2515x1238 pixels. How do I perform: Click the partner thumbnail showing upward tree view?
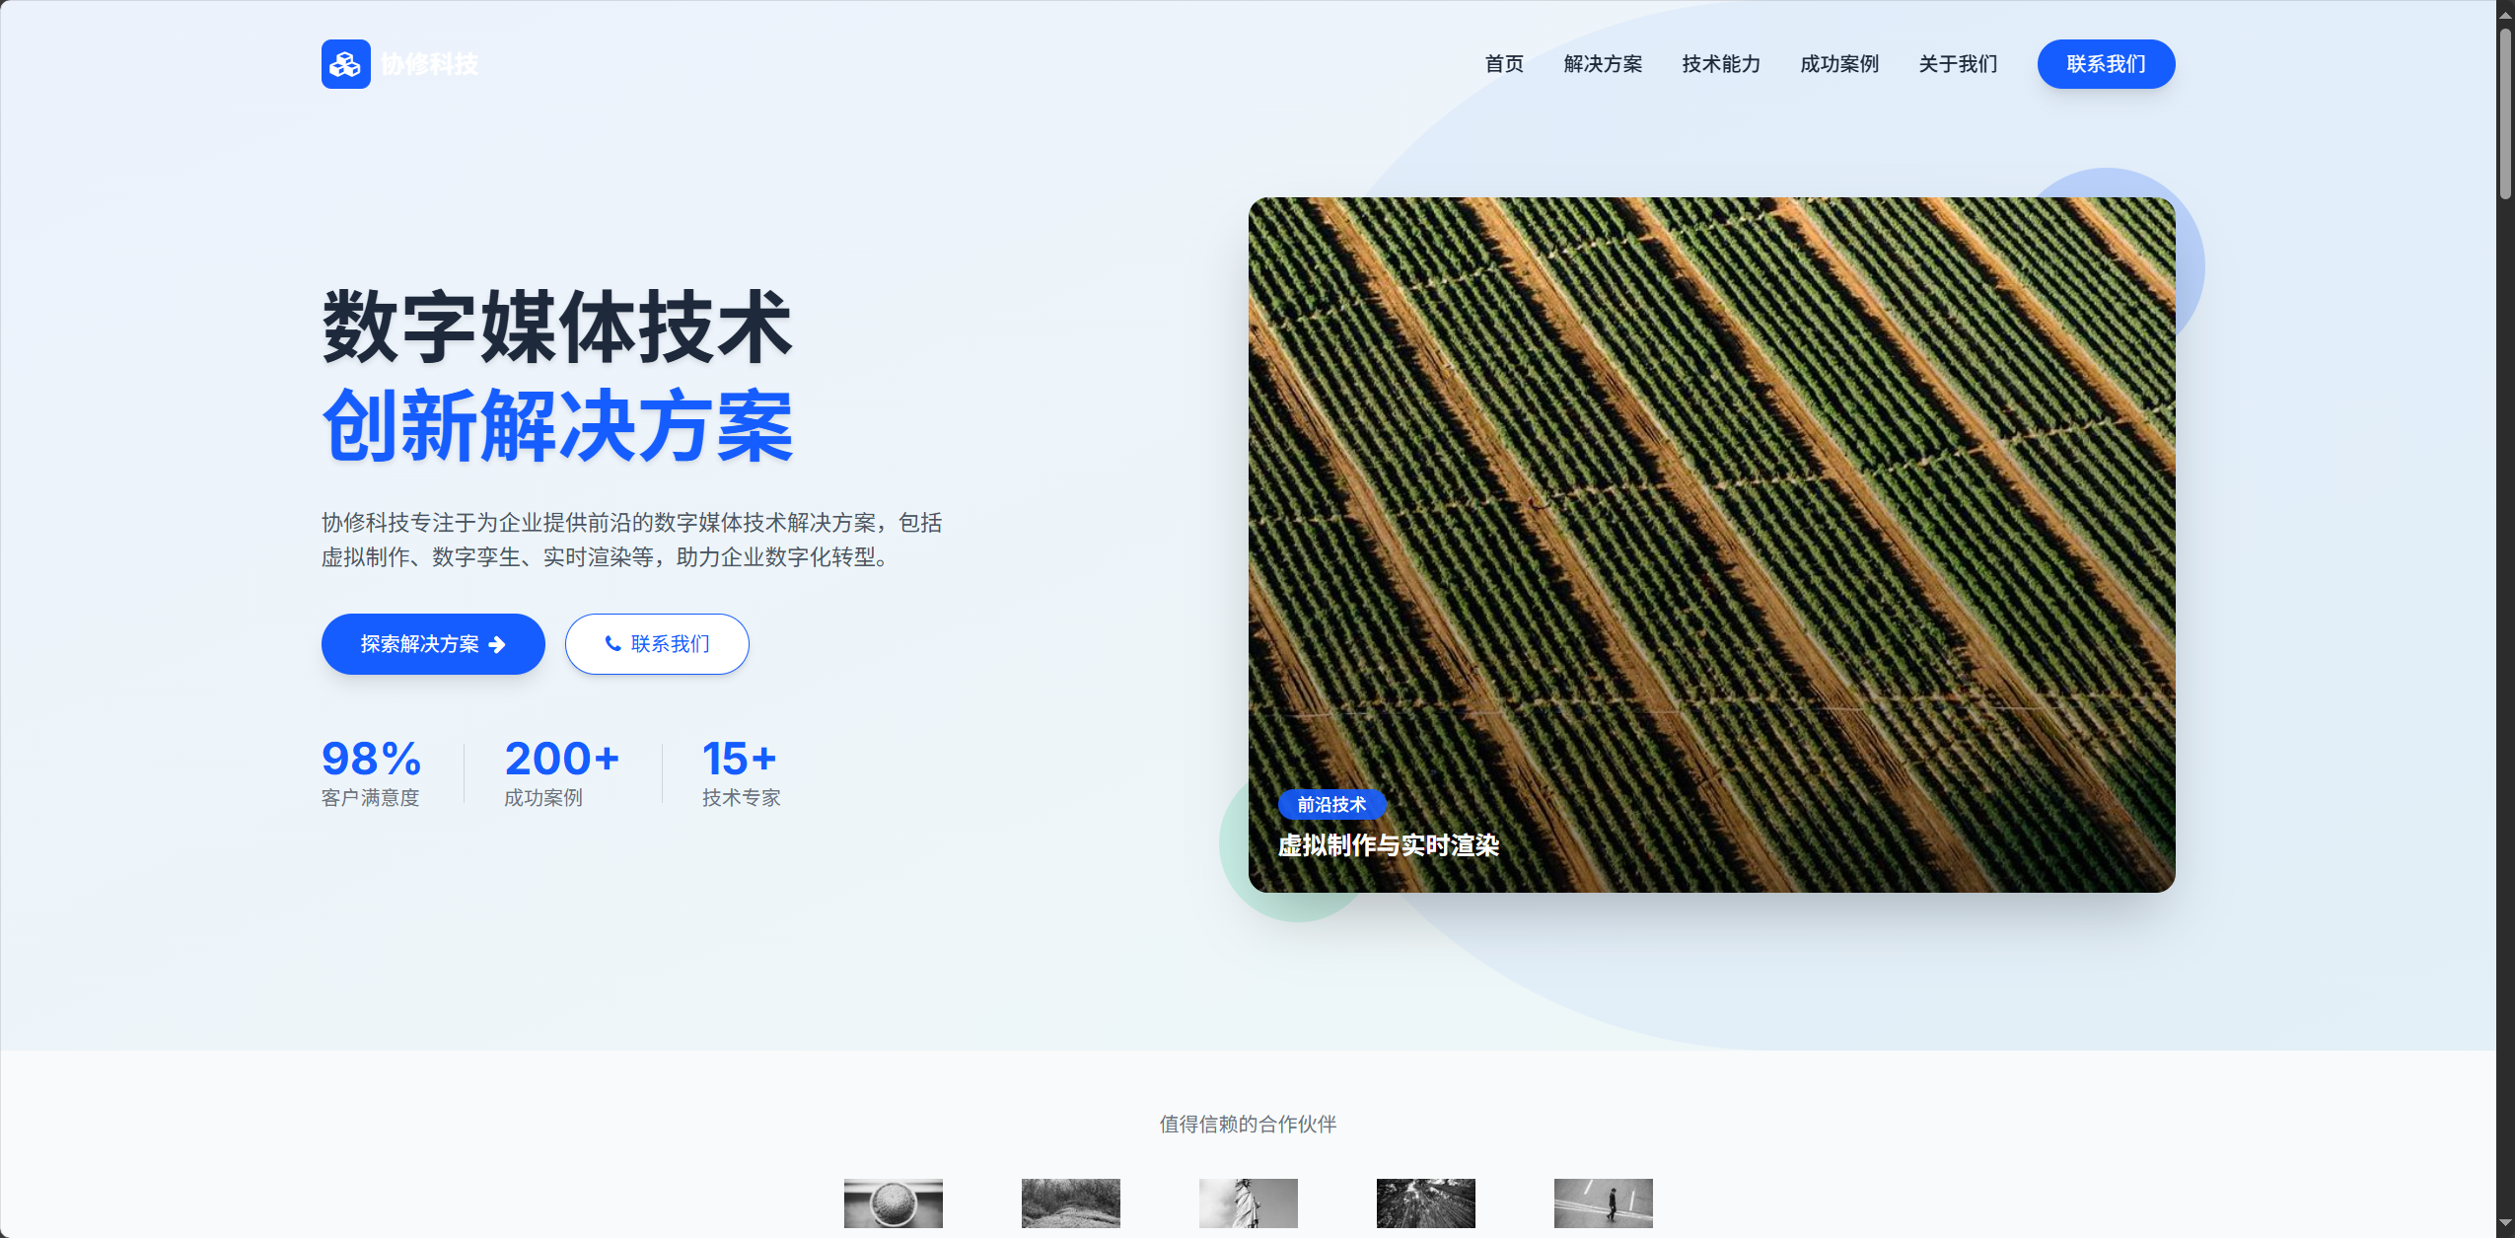click(1426, 1203)
